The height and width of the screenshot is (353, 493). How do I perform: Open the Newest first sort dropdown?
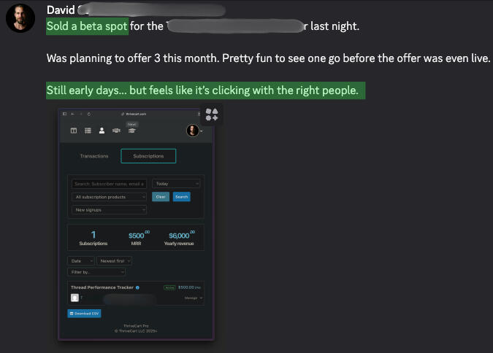coord(114,260)
